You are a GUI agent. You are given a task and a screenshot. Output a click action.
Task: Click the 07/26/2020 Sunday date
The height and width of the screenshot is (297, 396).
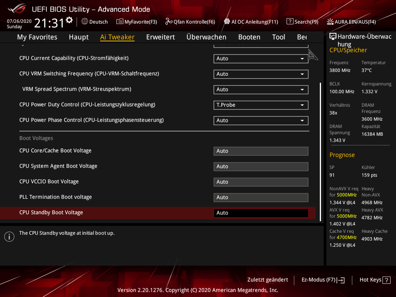click(x=19, y=24)
